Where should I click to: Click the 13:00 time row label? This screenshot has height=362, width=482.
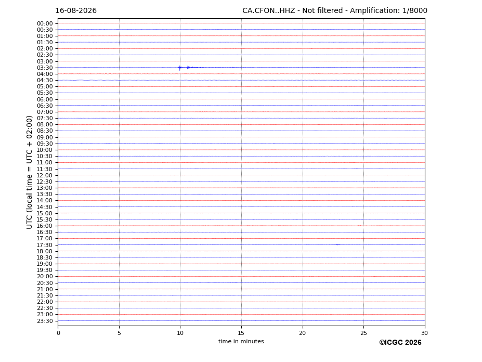point(45,188)
